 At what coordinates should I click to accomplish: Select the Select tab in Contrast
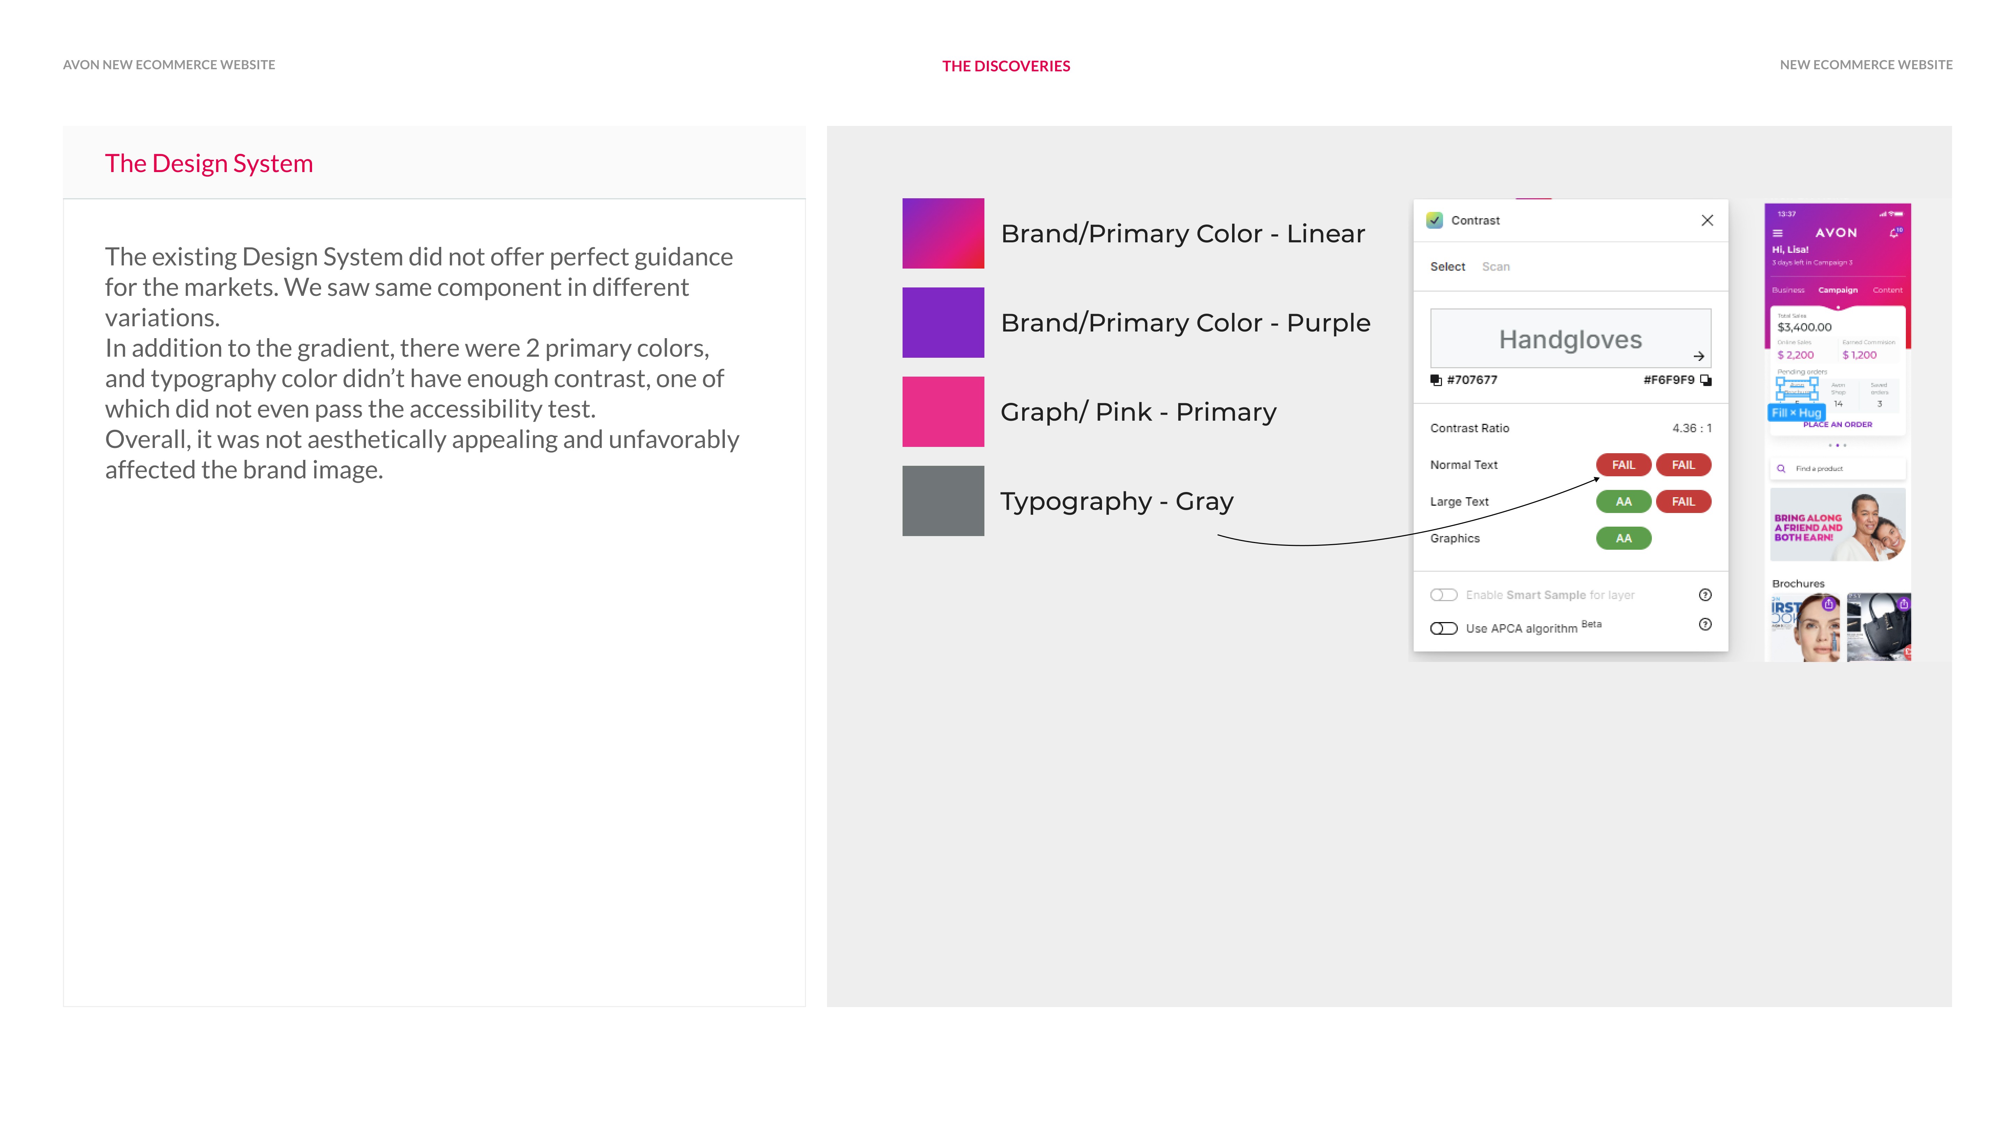point(1447,266)
